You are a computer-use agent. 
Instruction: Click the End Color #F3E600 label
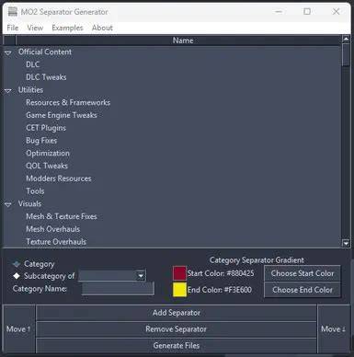point(220,290)
